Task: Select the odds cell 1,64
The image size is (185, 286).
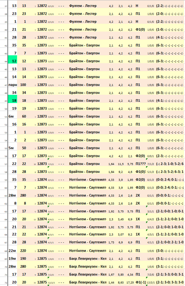Action: tap(111, 164)
